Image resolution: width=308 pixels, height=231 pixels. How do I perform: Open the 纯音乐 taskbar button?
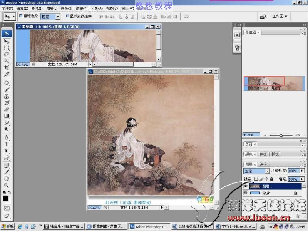(64, 226)
